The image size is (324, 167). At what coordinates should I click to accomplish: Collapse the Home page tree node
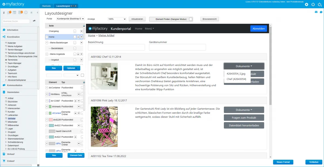pos(47,37)
